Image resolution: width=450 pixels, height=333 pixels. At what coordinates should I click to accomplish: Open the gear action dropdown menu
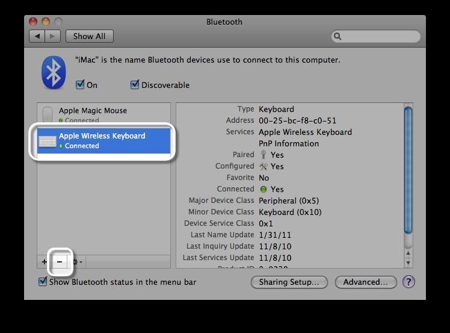tap(77, 262)
